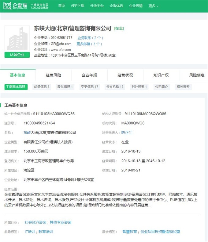Image resolution: width=208 pixels, height=242 pixels.
Task: Click the email GR@ofo.com
Action: [61, 44]
